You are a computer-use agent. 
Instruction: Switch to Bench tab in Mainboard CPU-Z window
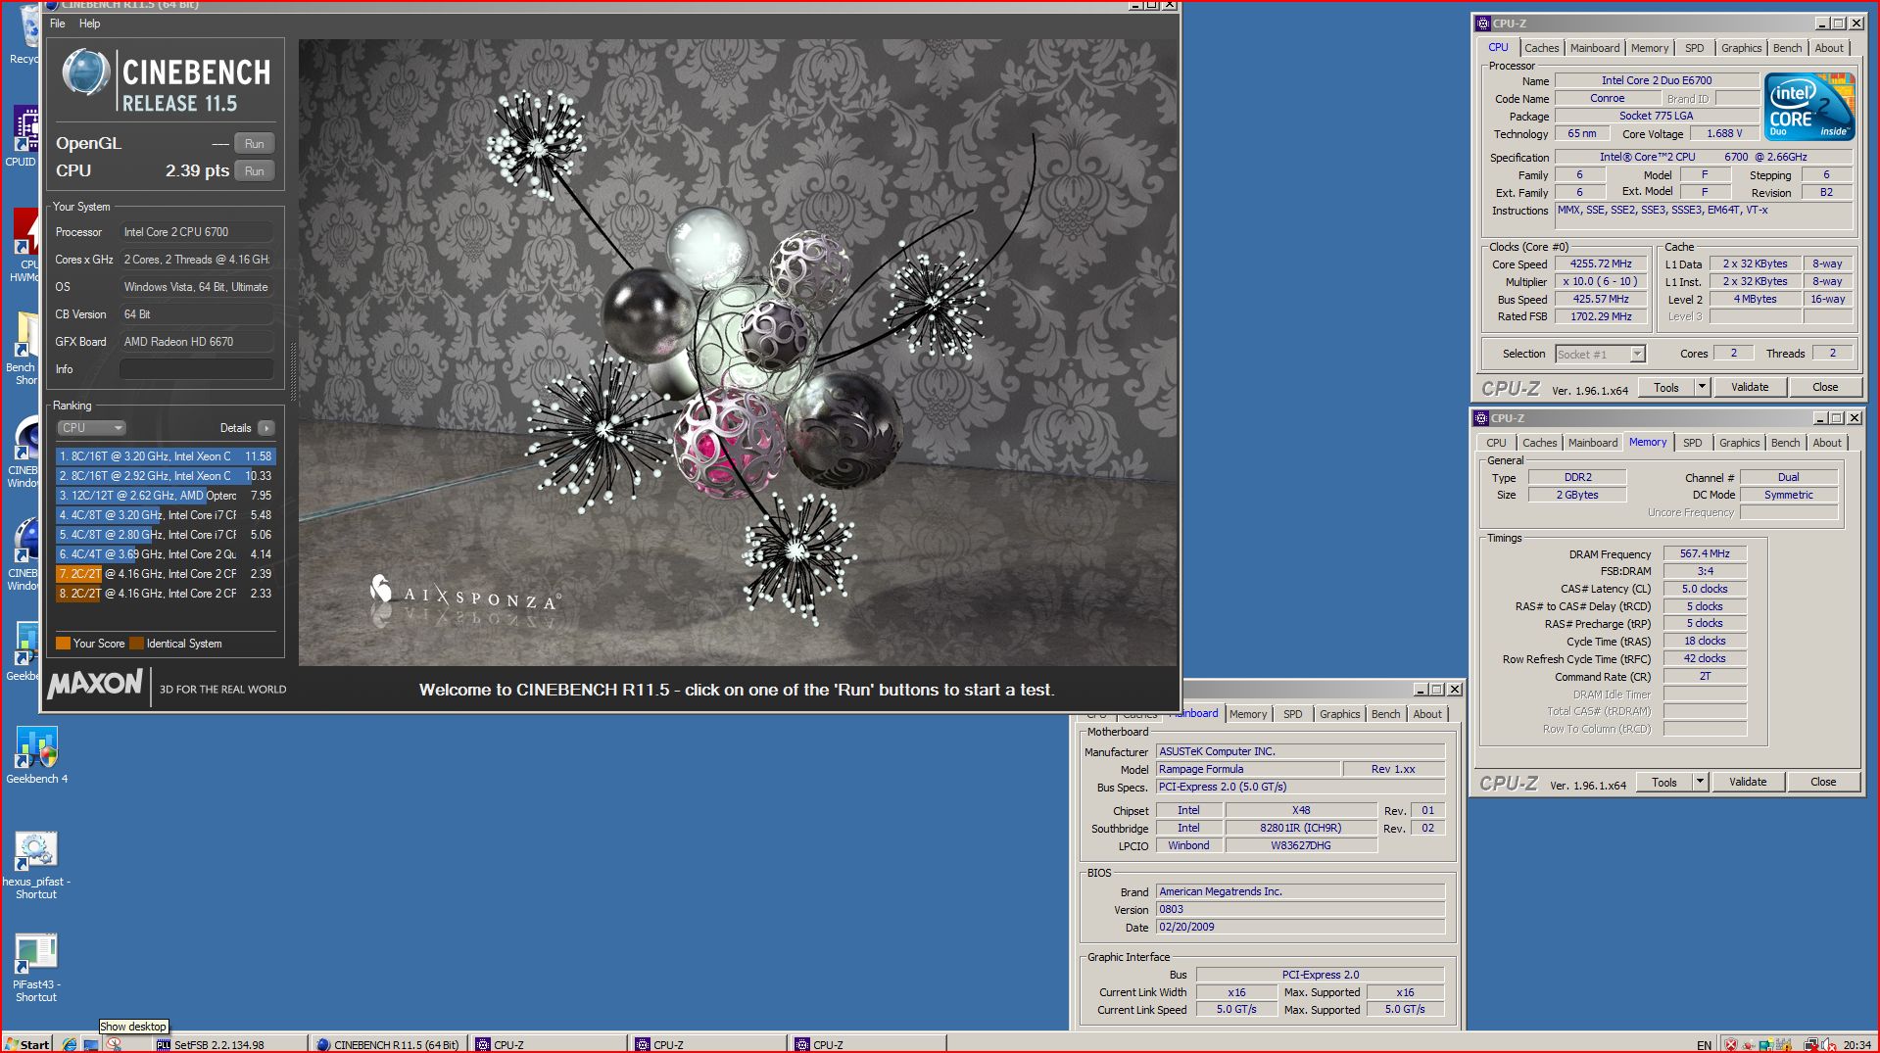pyautogui.click(x=1385, y=715)
